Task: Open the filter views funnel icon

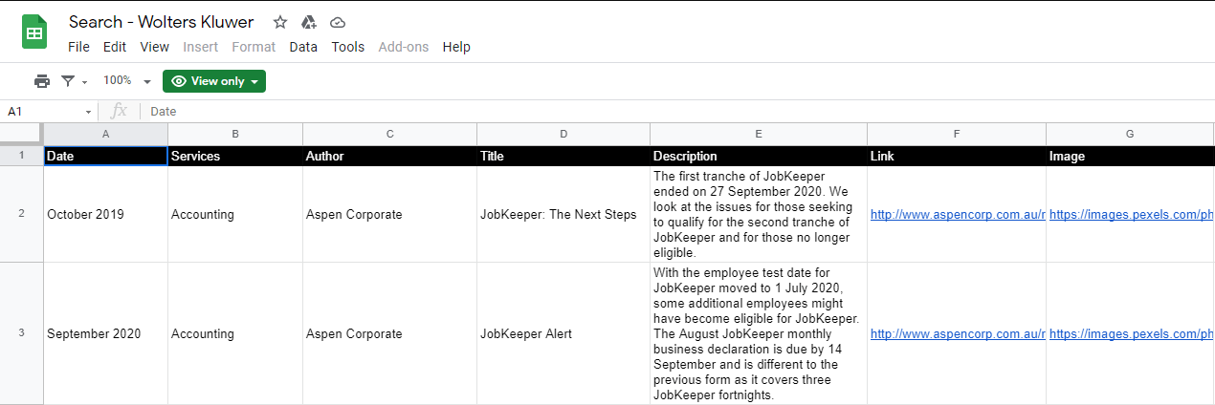Action: click(69, 81)
